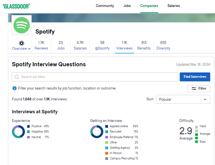Screen dimensions: 215x165
Task: Click the Applied online legend swatch
Action: click(107, 126)
